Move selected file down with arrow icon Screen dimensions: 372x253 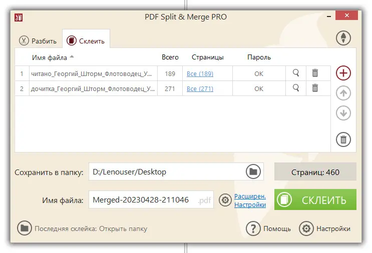(343, 113)
